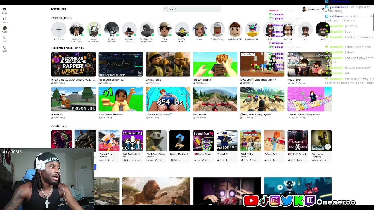Click the Roblox Stock Exchange 2 title
374x210 pixels.
pyautogui.click(x=111, y=80)
